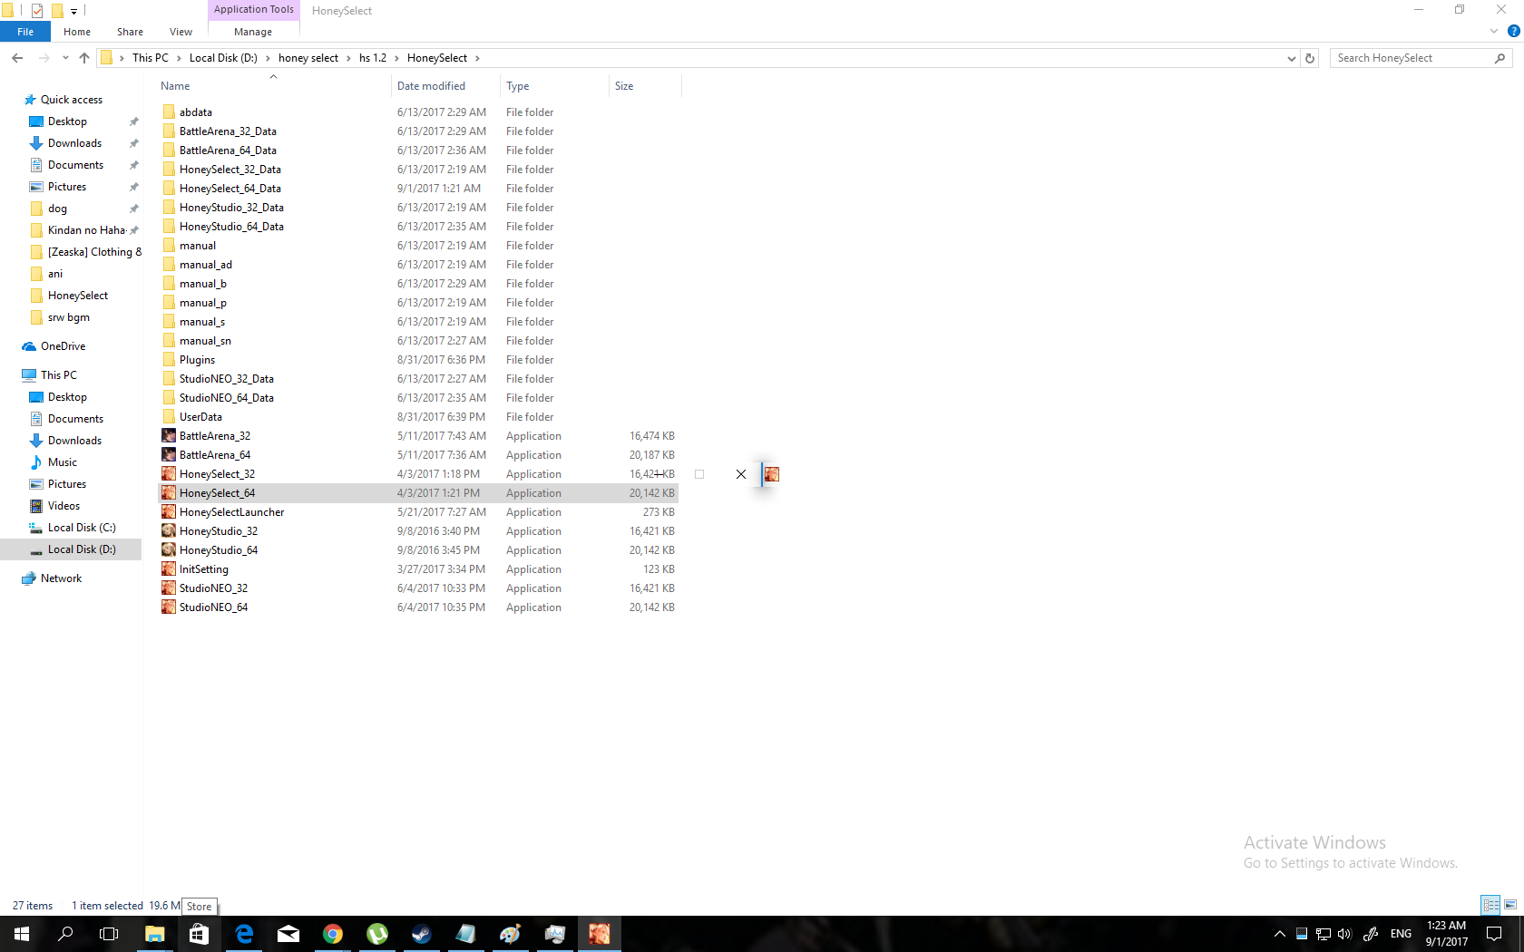Open the abdata folder icon

pyautogui.click(x=169, y=112)
